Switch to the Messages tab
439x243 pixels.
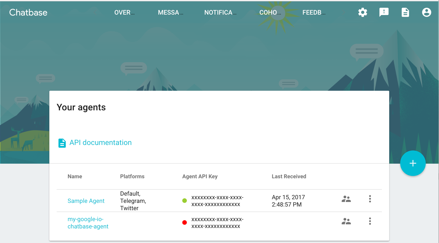point(170,12)
